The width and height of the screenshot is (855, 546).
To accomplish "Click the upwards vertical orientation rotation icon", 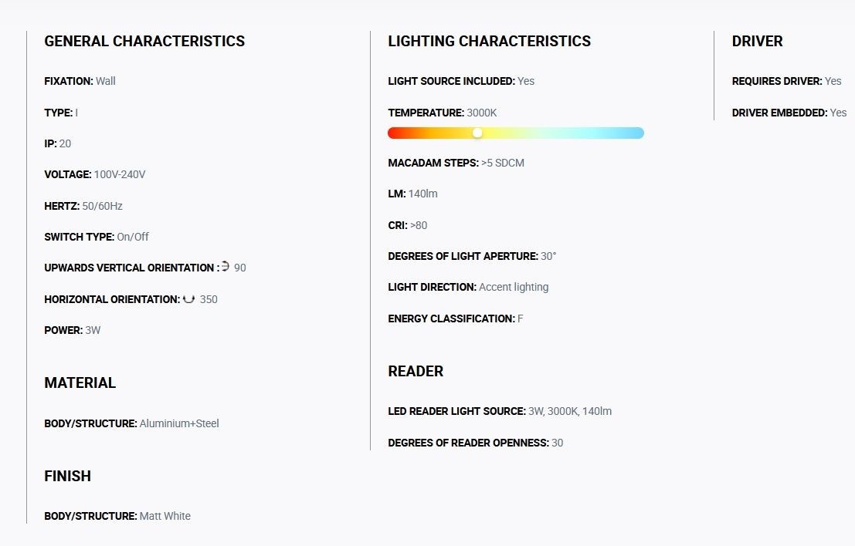I will 226,266.
